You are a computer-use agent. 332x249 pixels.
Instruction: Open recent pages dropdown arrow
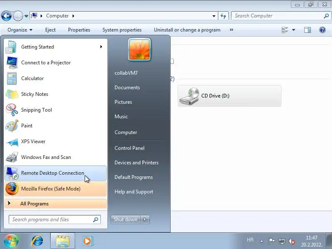pyautogui.click(x=26, y=16)
